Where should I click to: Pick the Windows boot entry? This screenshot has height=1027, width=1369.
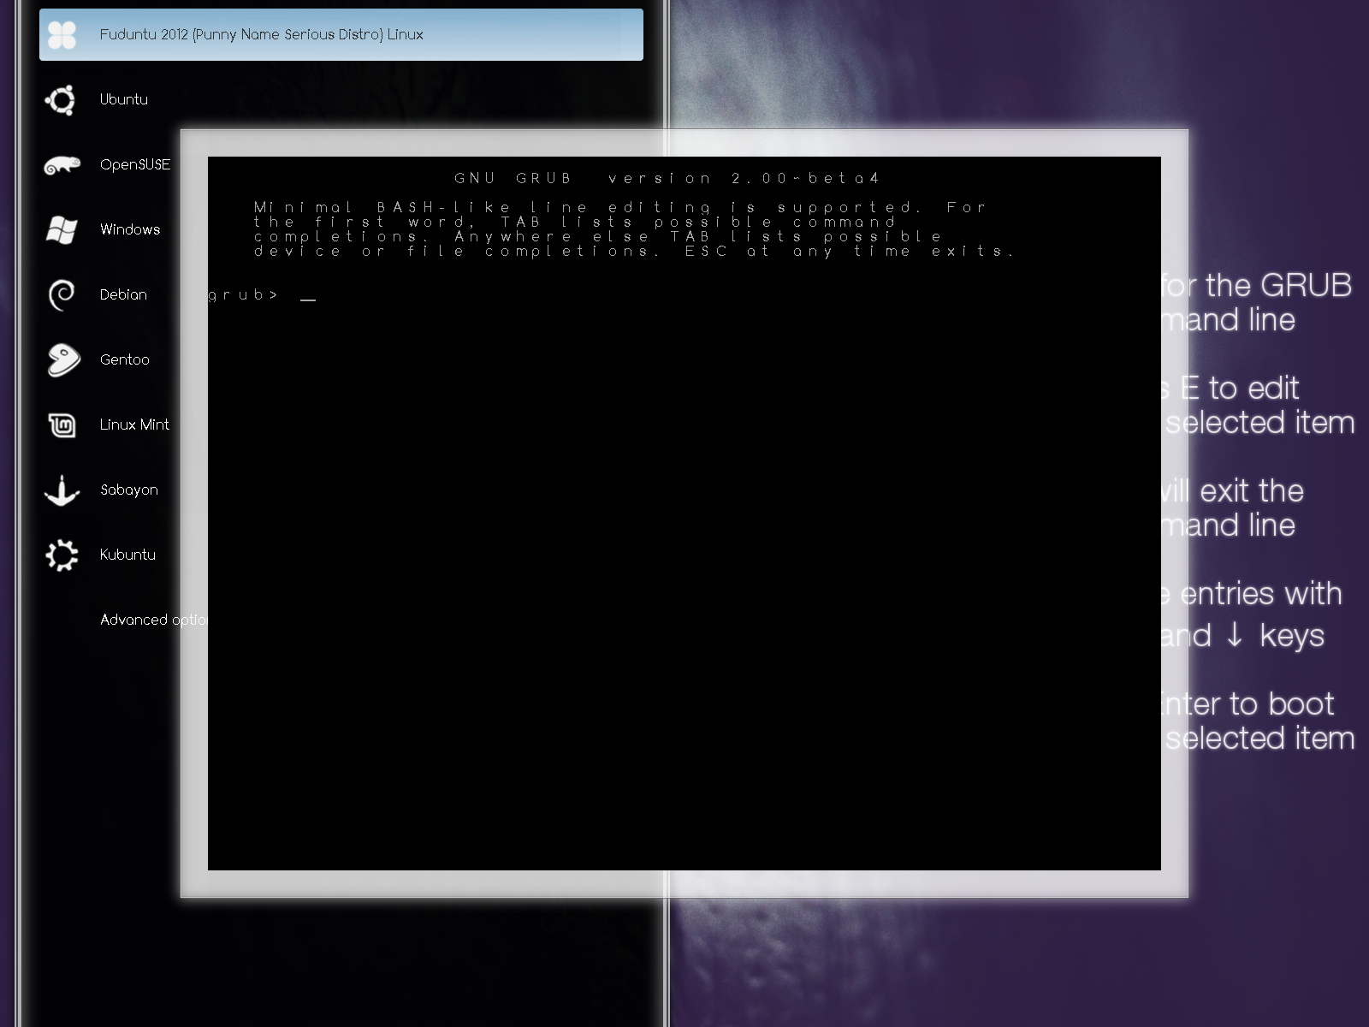(x=130, y=229)
